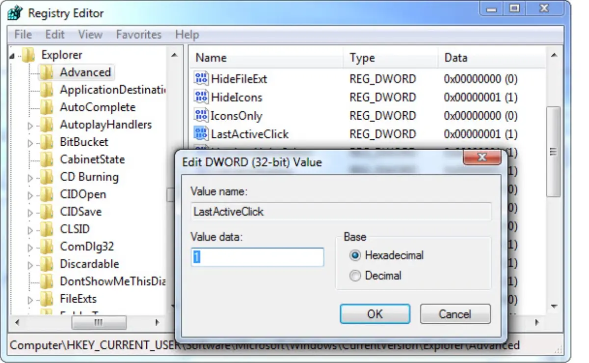Select the IconsOnly DWORD icon
The image size is (589, 363).
(x=201, y=115)
